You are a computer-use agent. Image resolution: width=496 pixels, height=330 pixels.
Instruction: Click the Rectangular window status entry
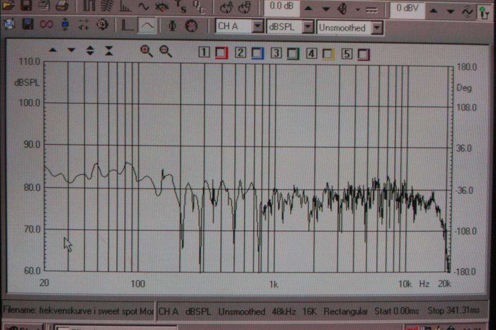point(345,312)
